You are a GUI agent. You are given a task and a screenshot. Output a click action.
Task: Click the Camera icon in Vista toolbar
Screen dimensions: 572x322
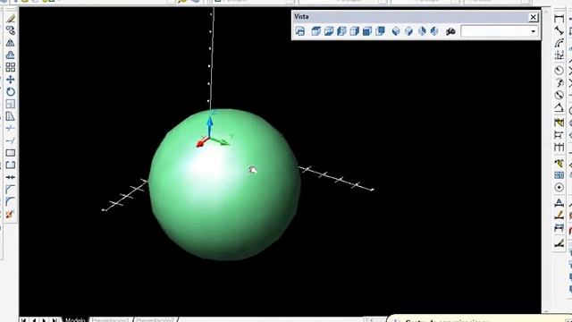450,31
